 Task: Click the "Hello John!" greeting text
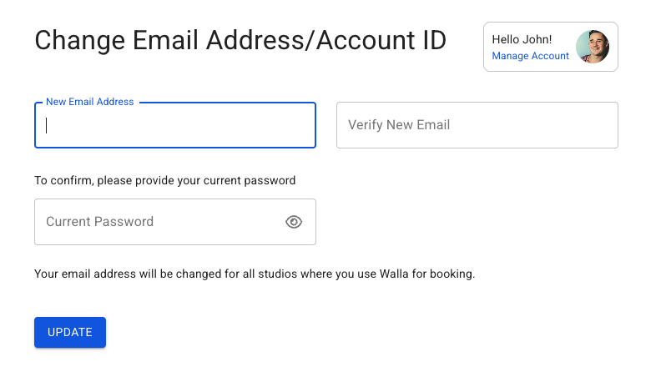522,39
